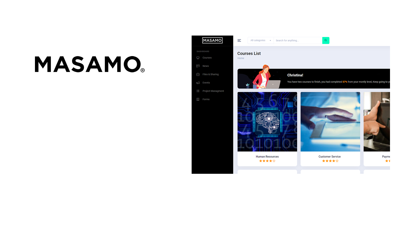Click the Courses monitor icon in sidebar
Image resolution: width=413 pixels, height=232 pixels.
[198, 58]
